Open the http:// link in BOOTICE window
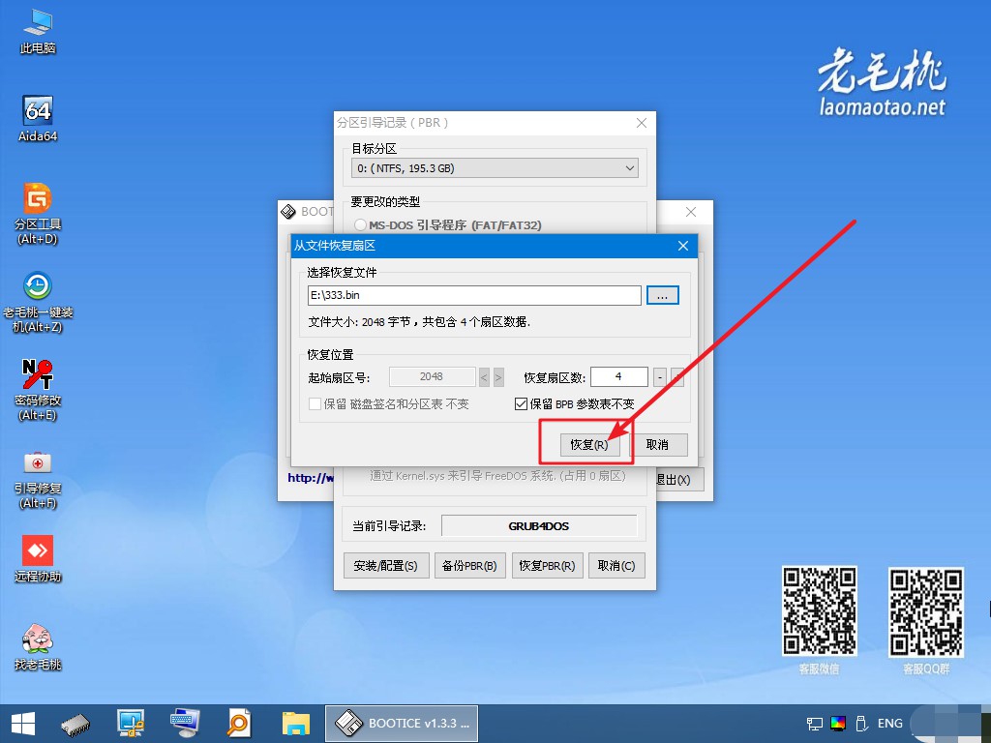The width and height of the screenshot is (991, 743). 311,478
